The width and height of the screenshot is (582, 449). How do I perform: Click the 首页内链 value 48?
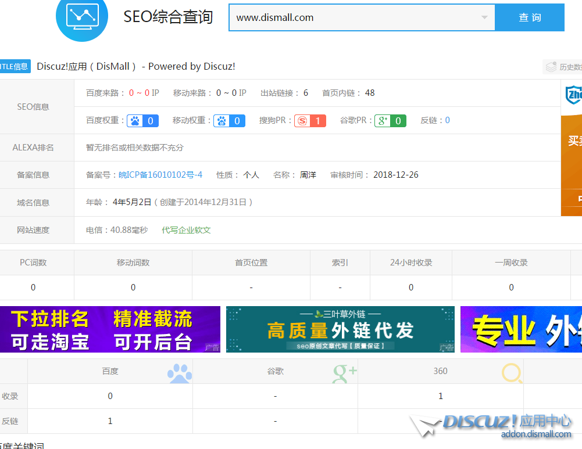pyautogui.click(x=370, y=93)
